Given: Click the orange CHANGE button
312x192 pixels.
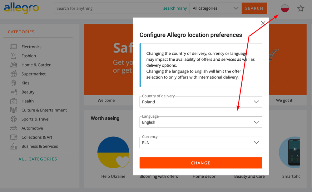Looking at the screenshot, I should (x=201, y=163).
